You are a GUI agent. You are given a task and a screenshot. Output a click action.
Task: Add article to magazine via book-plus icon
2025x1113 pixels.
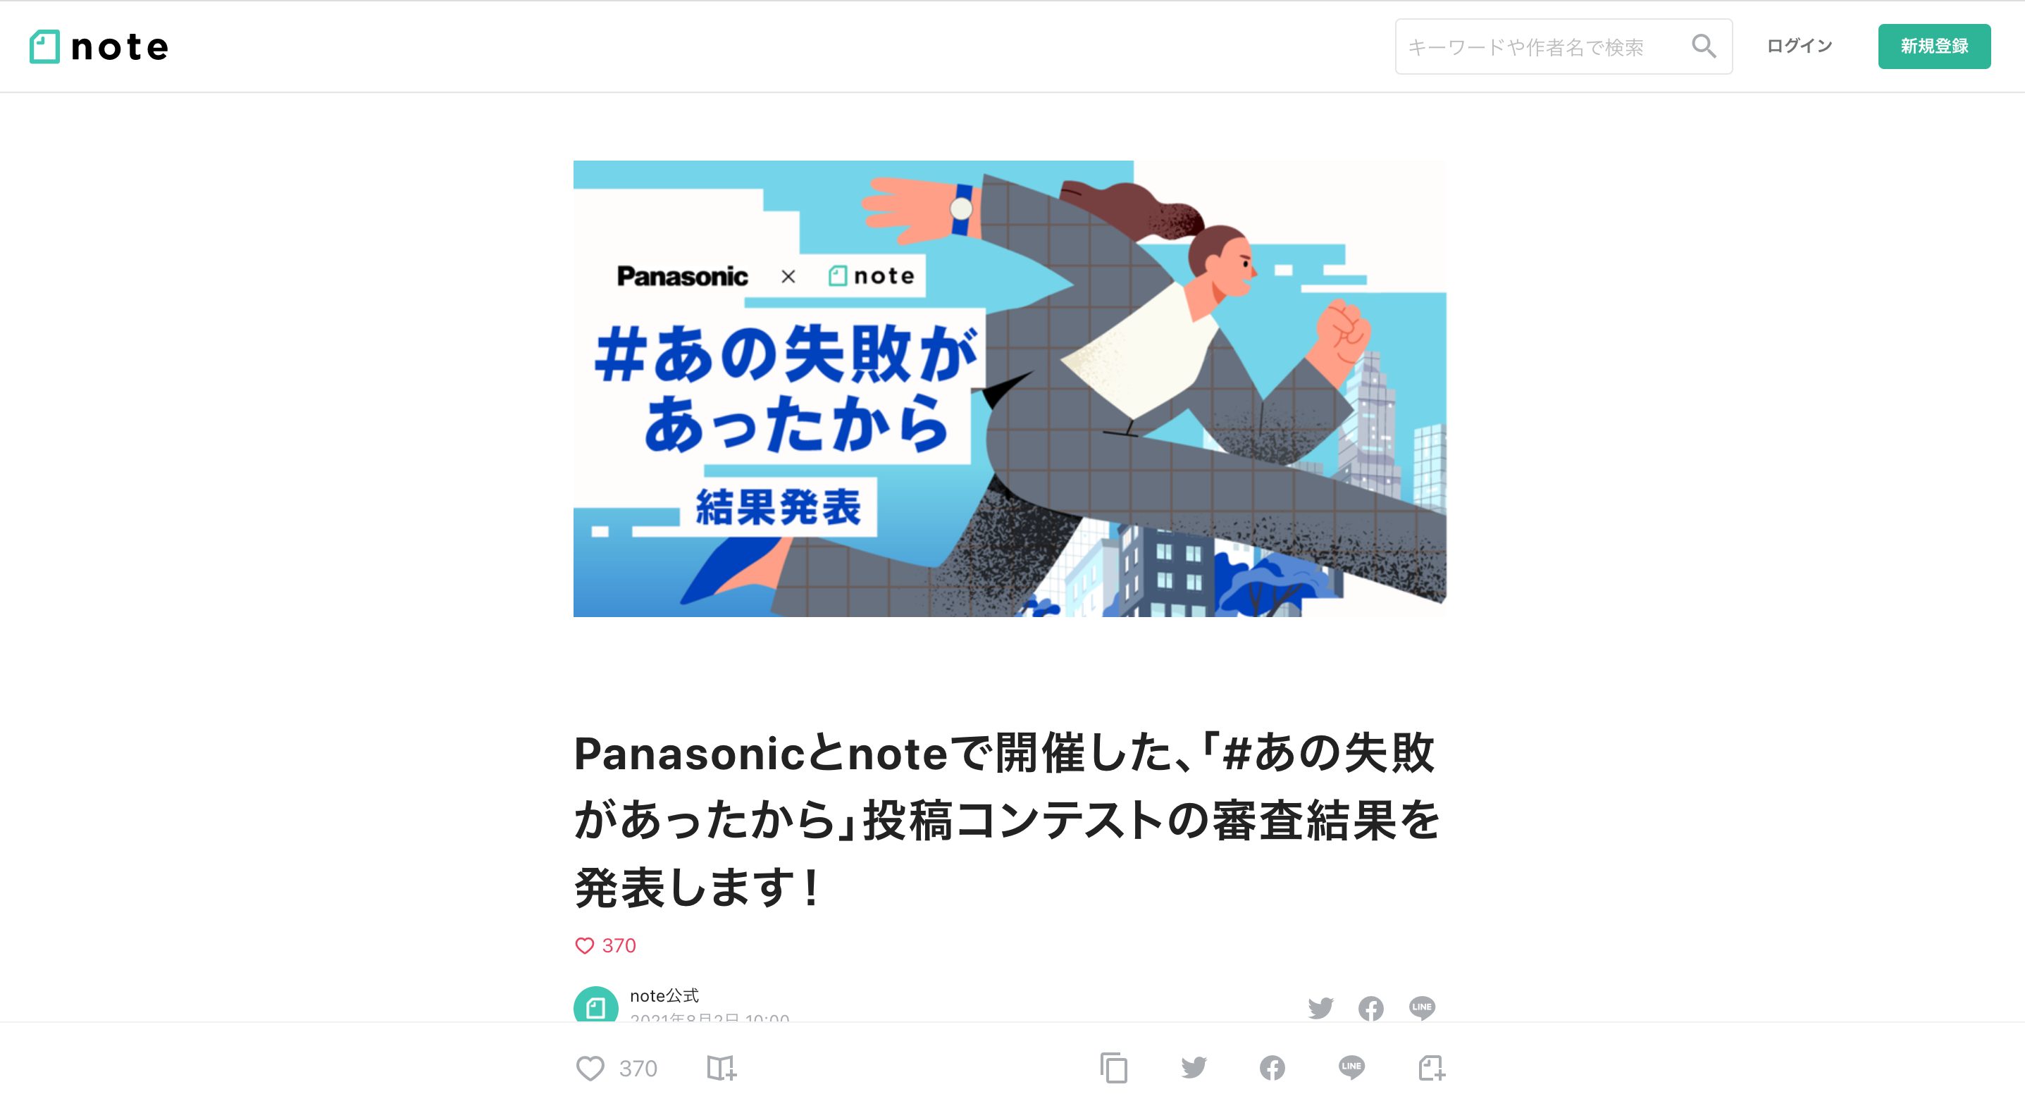(721, 1068)
